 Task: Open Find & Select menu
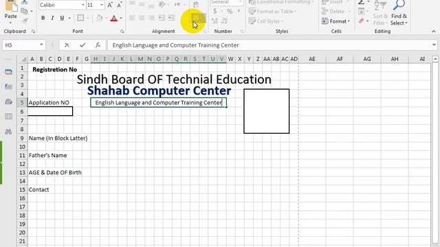[x=399, y=12]
